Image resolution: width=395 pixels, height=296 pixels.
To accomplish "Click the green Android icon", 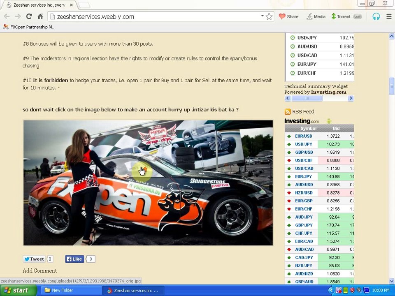I will pyautogui.click(x=329, y=121).
